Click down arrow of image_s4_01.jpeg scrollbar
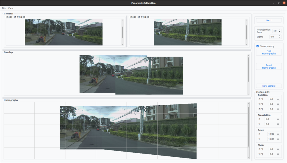This screenshot has width=287, height=163. 123,44
